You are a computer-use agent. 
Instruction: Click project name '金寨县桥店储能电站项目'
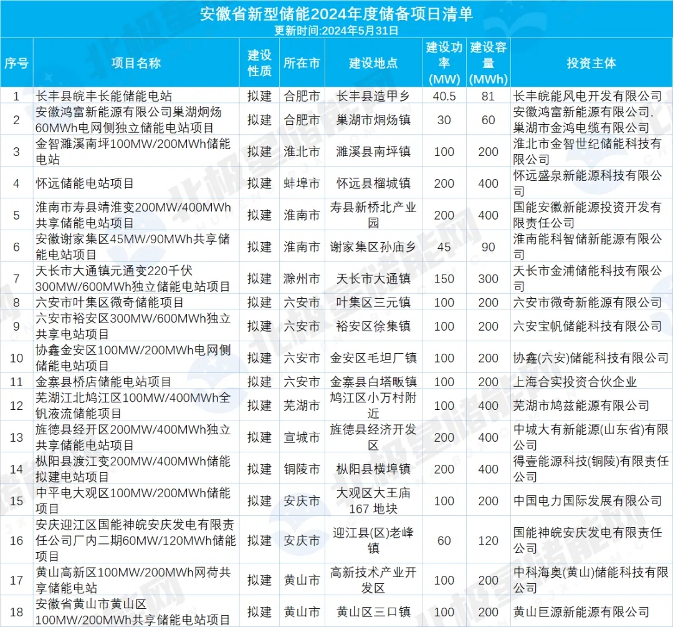click(x=104, y=382)
